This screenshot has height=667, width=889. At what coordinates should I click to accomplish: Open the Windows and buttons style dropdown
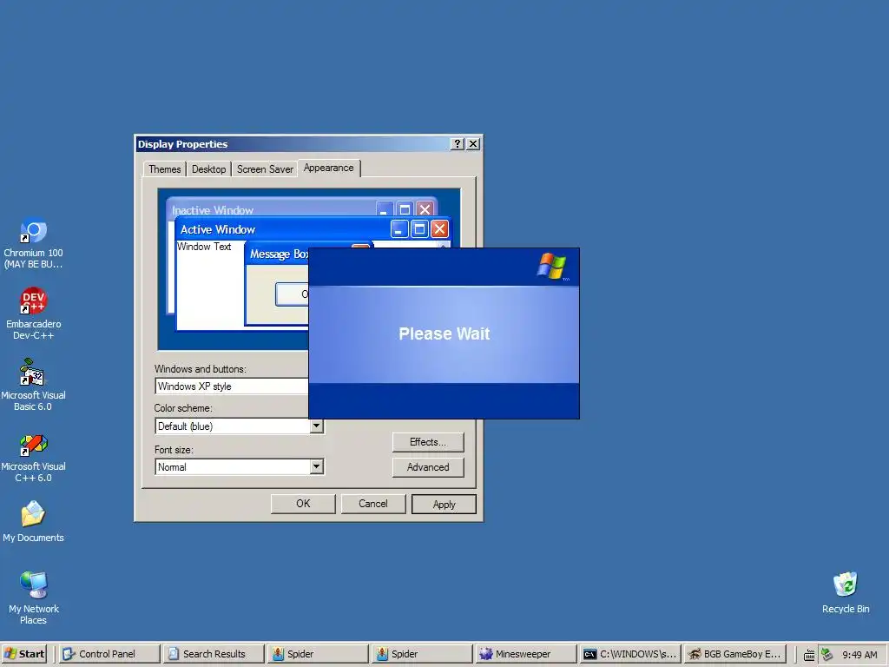click(x=231, y=386)
